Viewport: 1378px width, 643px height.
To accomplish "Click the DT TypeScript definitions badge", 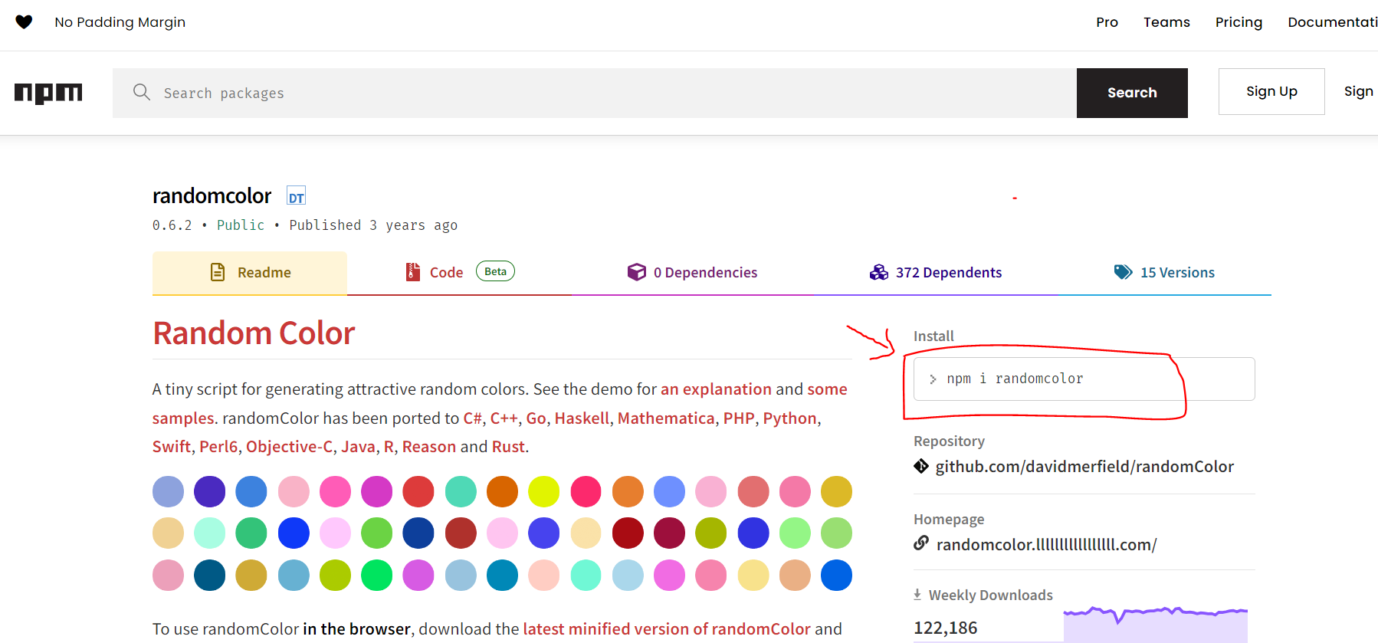I will coord(296,196).
